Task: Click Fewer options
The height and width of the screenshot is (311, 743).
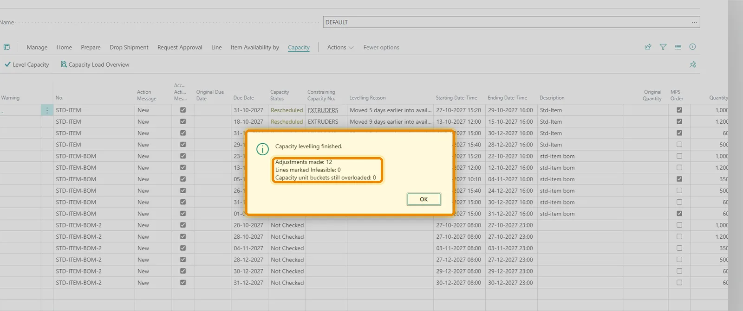Action: [x=381, y=47]
